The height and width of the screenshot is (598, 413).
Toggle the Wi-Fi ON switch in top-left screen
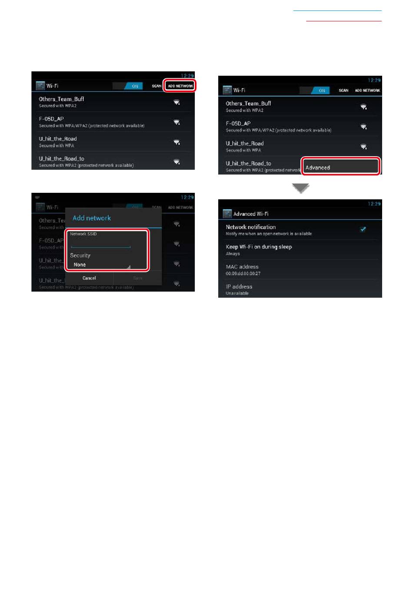(x=129, y=86)
